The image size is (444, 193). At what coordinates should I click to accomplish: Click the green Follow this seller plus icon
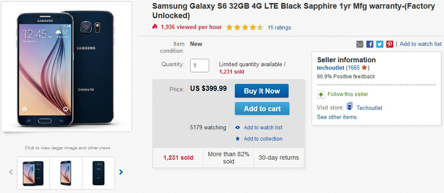[x=321, y=94]
